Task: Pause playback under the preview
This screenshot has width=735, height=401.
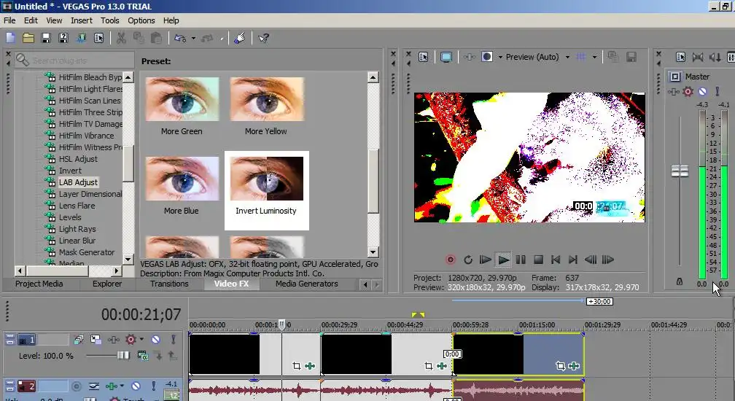Action: point(521,260)
